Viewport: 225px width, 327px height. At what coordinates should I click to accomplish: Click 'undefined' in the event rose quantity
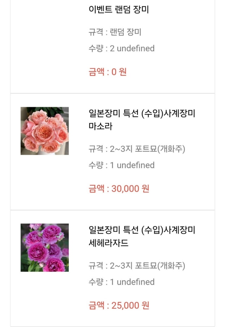[135, 48]
